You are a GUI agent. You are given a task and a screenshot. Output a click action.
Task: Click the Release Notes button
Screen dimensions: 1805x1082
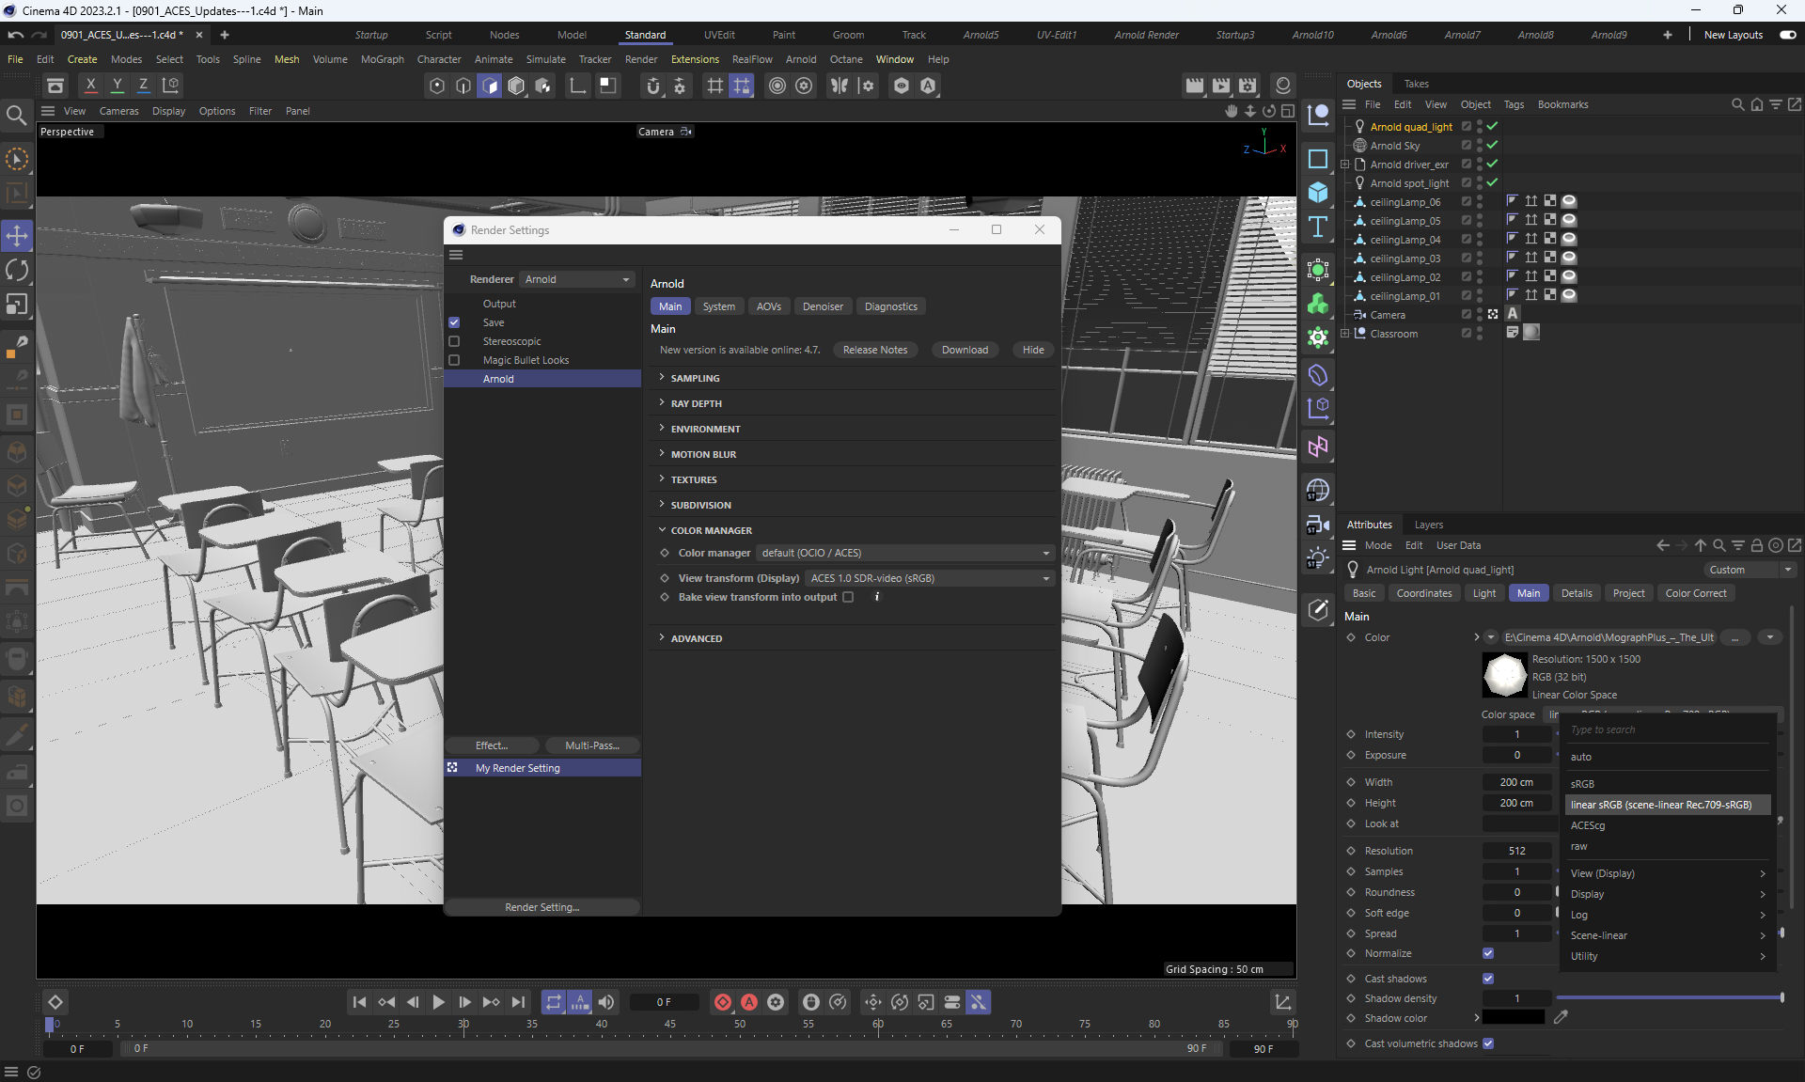[874, 350]
